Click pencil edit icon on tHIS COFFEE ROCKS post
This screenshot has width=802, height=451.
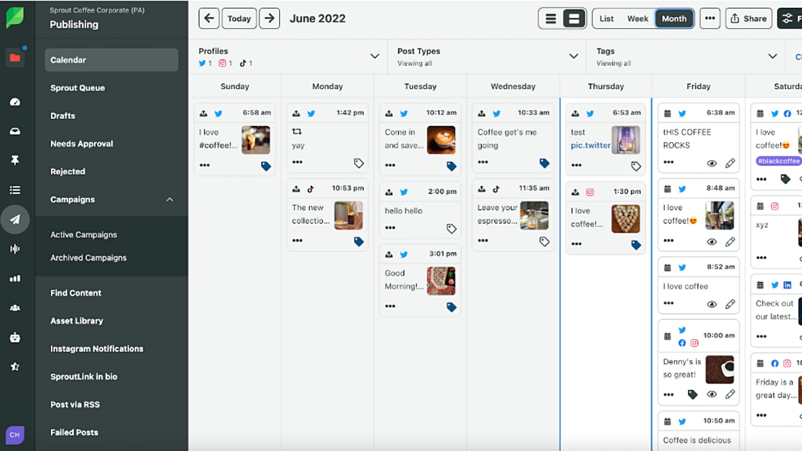[730, 163]
